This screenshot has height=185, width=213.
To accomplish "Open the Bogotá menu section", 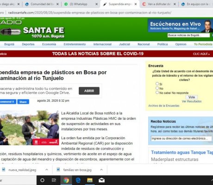I will 9,44.
